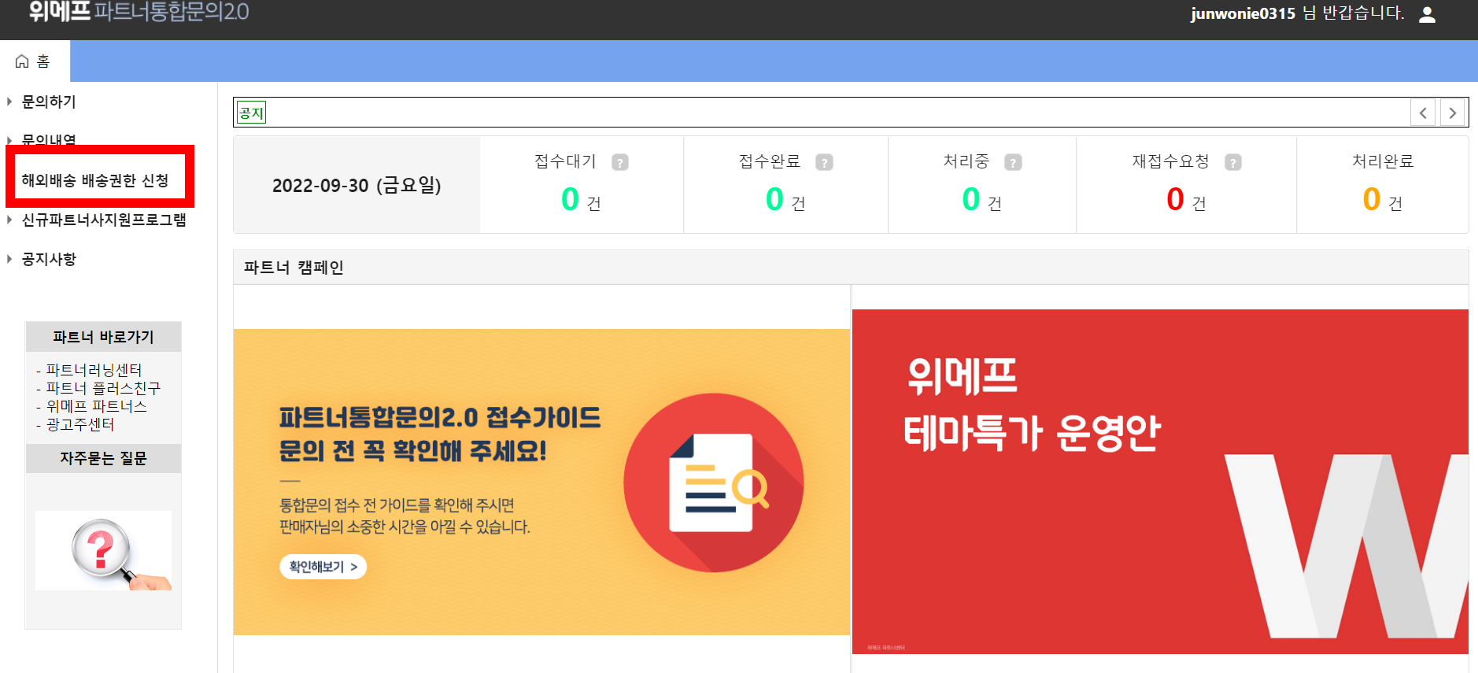Click the 확인해보기 button on banner
Screen dimensions: 1478x673
[323, 567]
